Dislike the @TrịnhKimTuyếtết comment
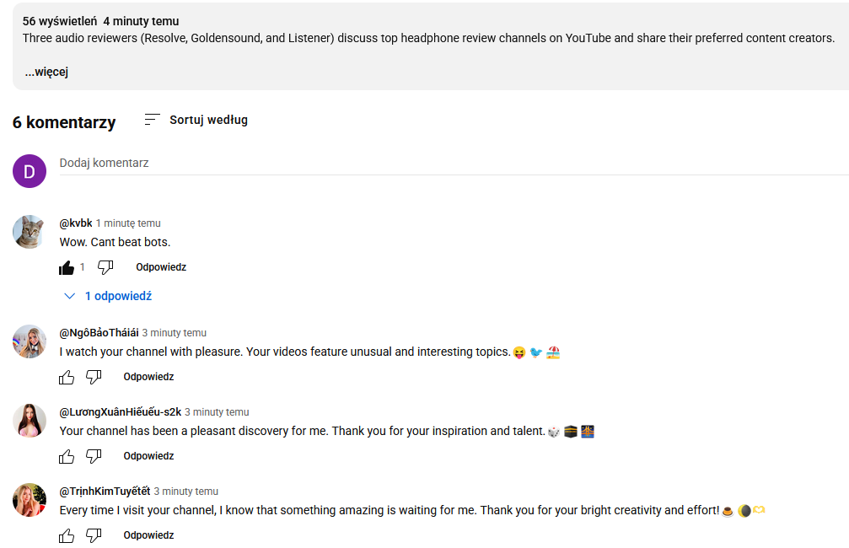Screen dimensions: 849x548 click(x=94, y=535)
